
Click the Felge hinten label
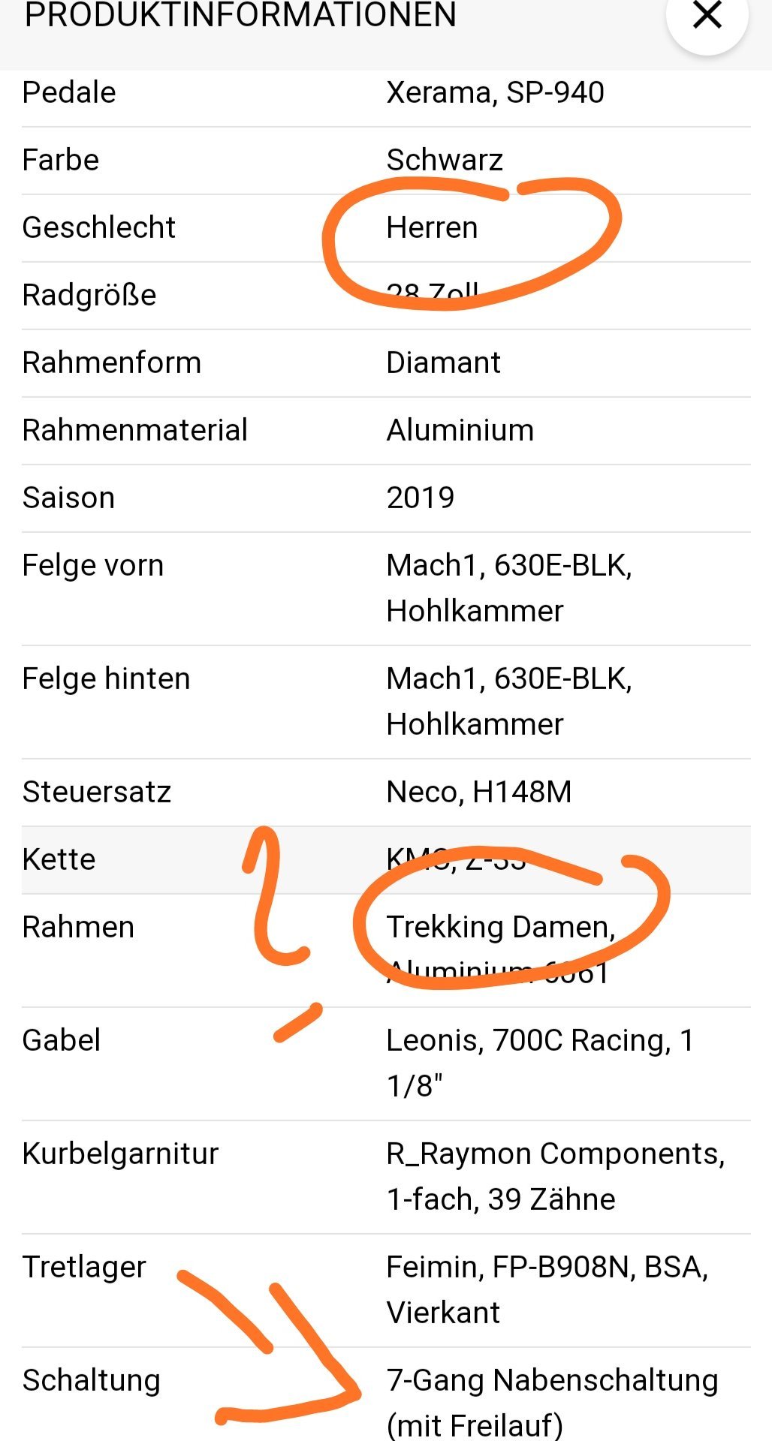coord(106,678)
